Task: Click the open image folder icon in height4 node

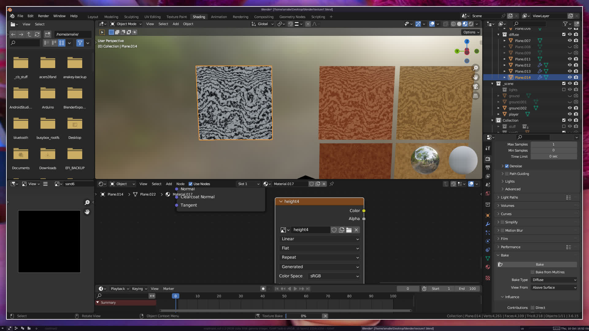Action: pos(349,230)
